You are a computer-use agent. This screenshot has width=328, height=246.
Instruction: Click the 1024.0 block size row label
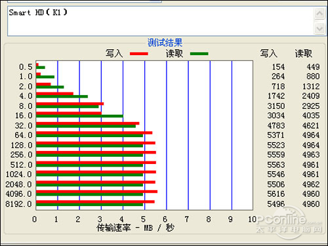[19, 174]
